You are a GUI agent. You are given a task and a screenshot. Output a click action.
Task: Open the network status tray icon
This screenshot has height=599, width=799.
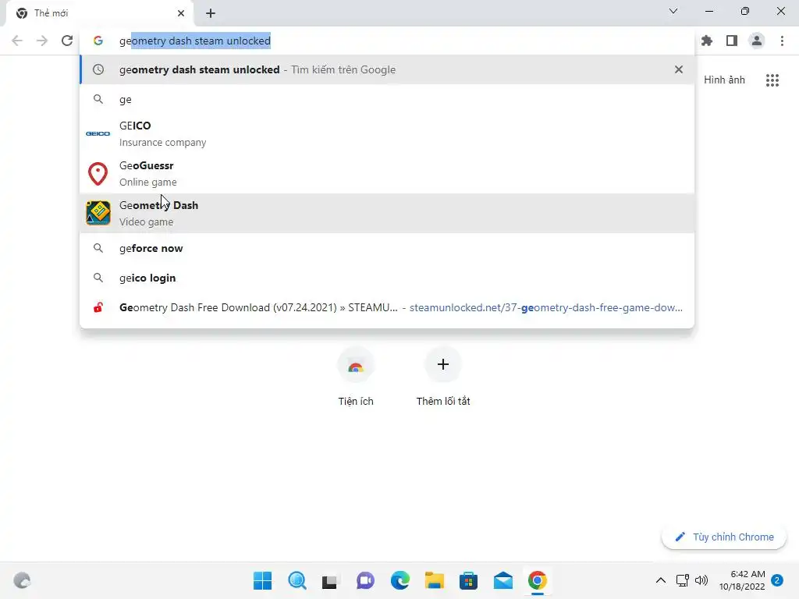pos(682,580)
